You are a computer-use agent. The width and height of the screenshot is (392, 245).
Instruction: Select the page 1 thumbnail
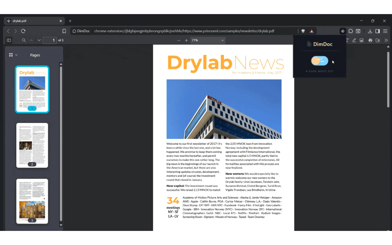(x=32, y=89)
